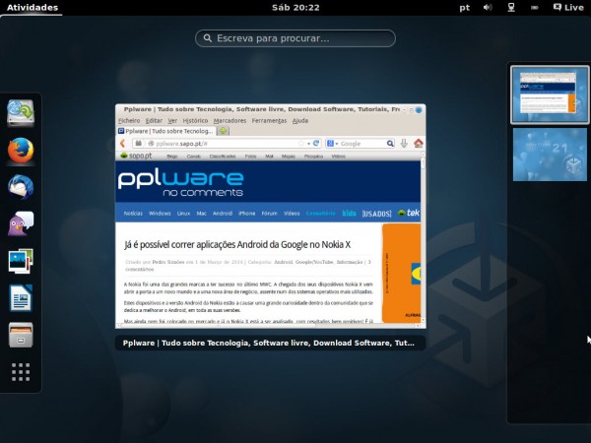Activate the Pplware Firefox window preview

[x=271, y=217]
